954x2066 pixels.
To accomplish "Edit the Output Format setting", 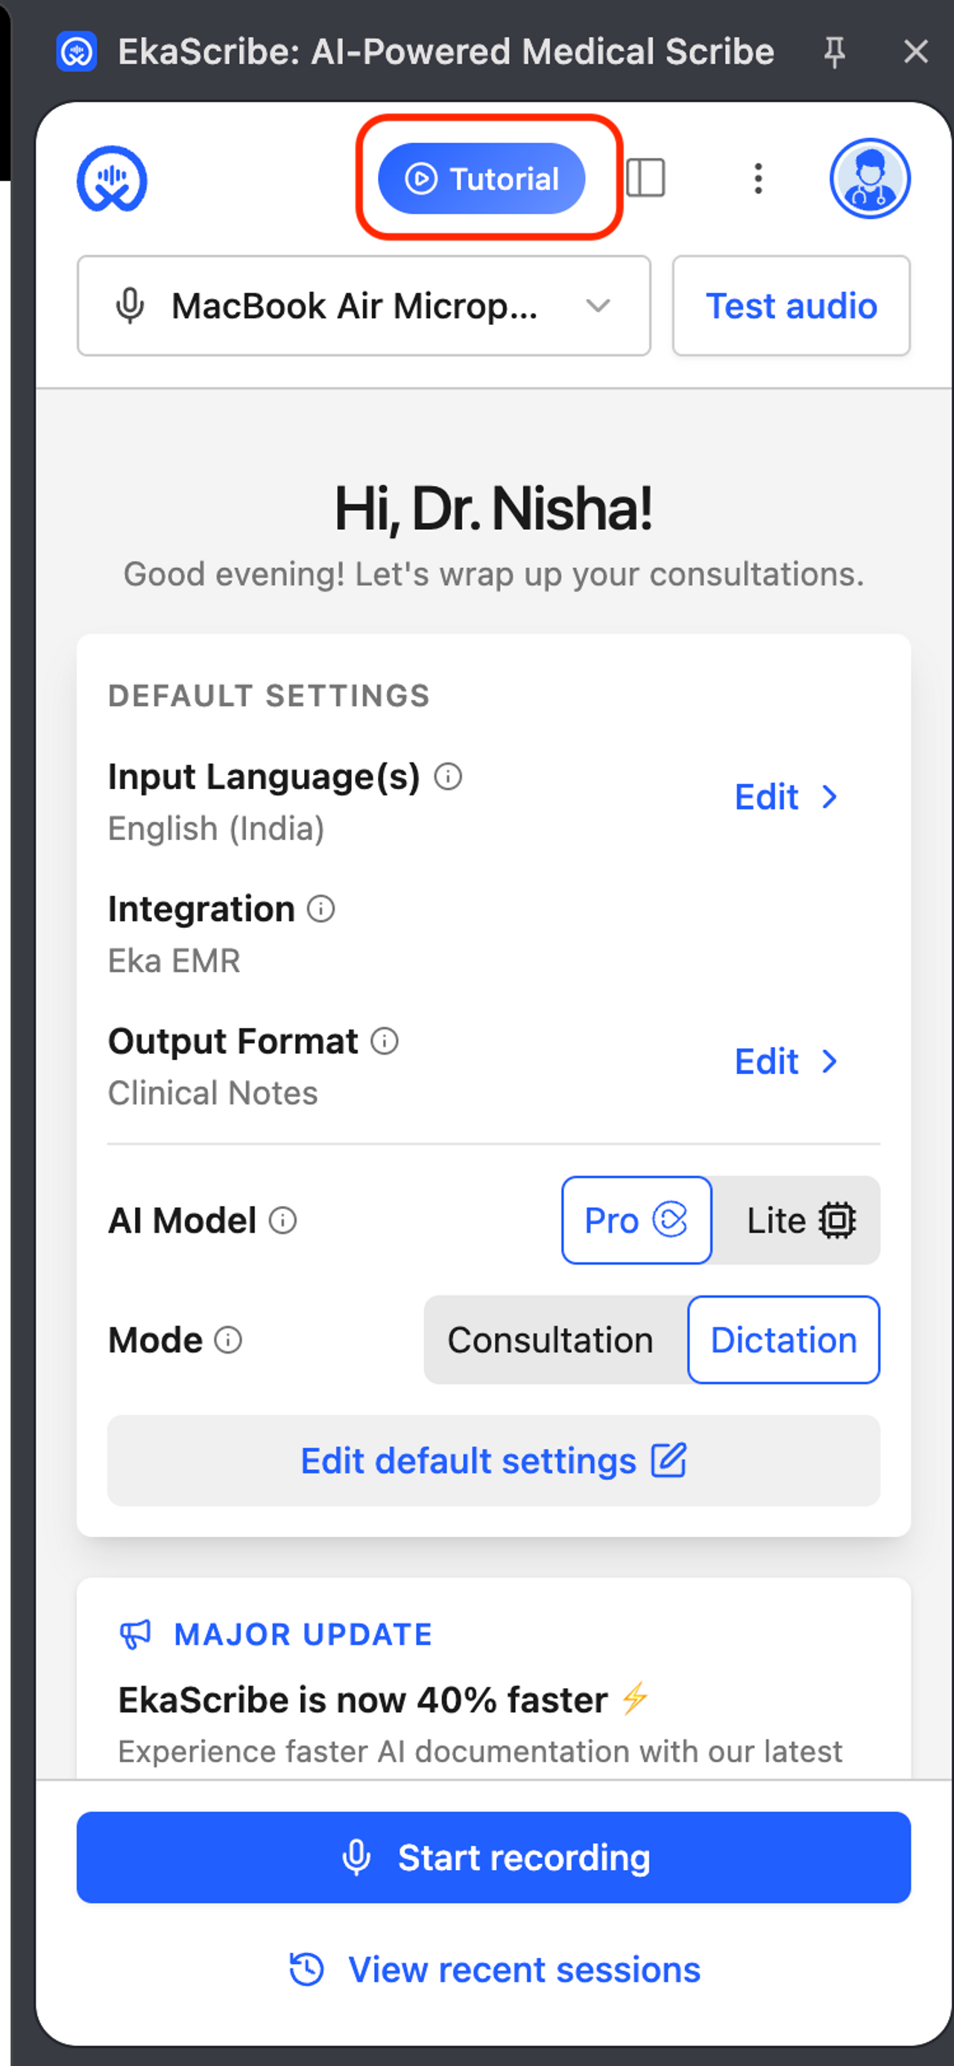I will 786,1061.
